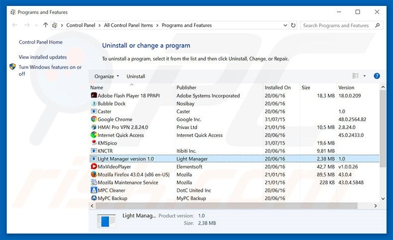This screenshot has height=240, width=393.
Task: Click the Internet Quick Access icon
Action: coord(94,135)
